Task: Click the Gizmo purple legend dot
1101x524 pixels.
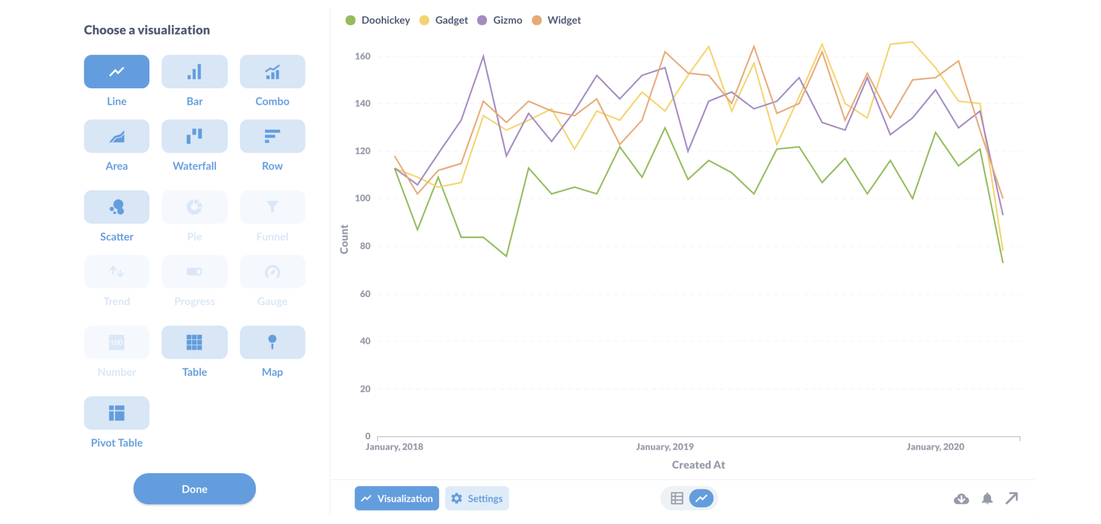Action: (x=482, y=21)
